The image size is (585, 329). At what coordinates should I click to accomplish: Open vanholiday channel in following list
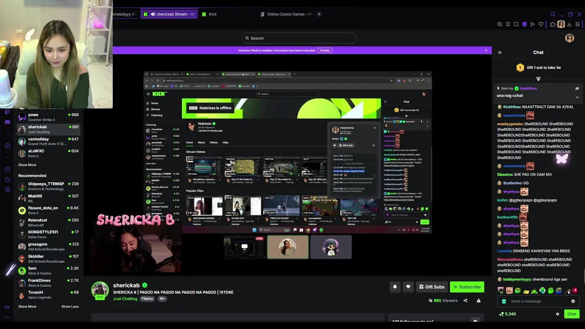pyautogui.click(x=48, y=141)
